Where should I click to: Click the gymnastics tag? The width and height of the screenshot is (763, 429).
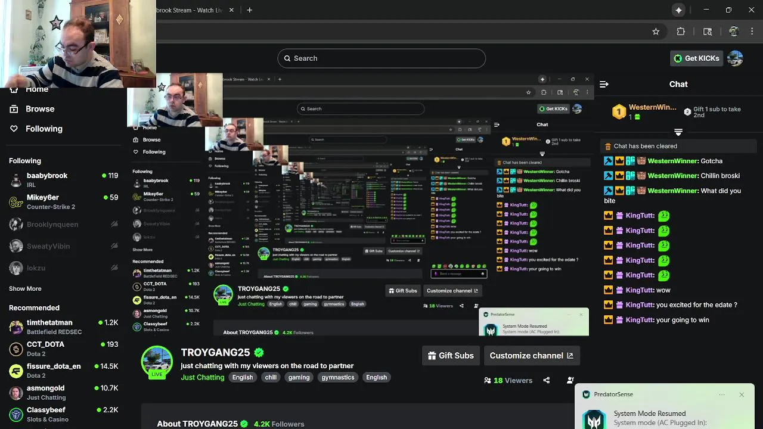[x=338, y=377]
